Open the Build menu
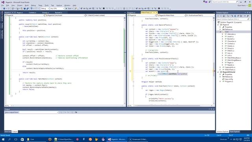The width and height of the screenshot is (252, 142). pos(26,6)
